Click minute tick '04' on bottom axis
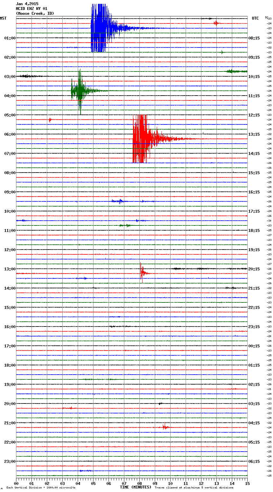This screenshot has width=273, height=492. click(x=78, y=483)
